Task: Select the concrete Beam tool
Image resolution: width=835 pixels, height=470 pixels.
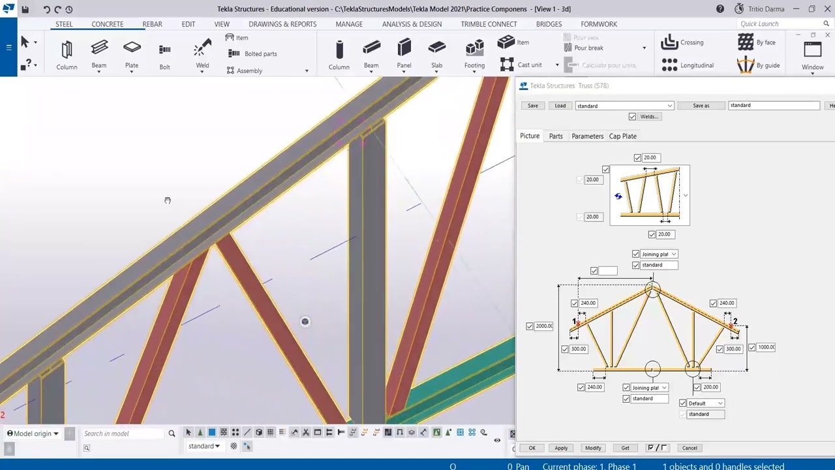Action: pyautogui.click(x=371, y=55)
